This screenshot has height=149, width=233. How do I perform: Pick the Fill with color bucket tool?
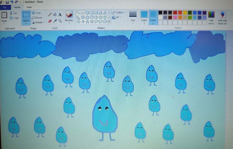tap(55, 15)
